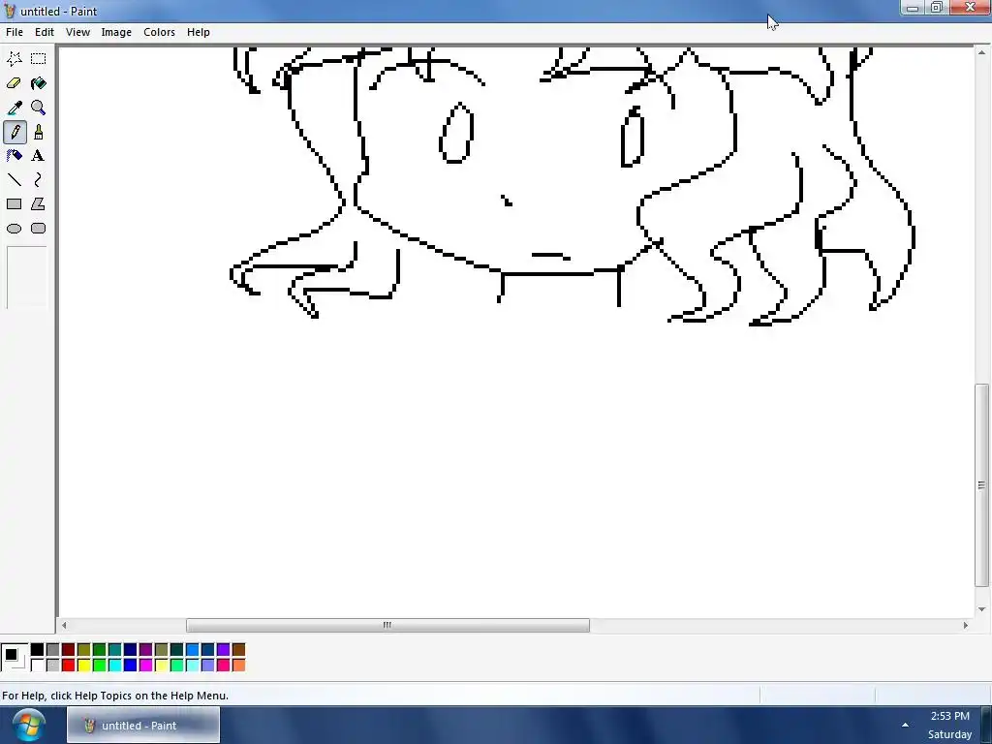Pick the Eraser tool
This screenshot has height=744, width=992.
(x=14, y=83)
